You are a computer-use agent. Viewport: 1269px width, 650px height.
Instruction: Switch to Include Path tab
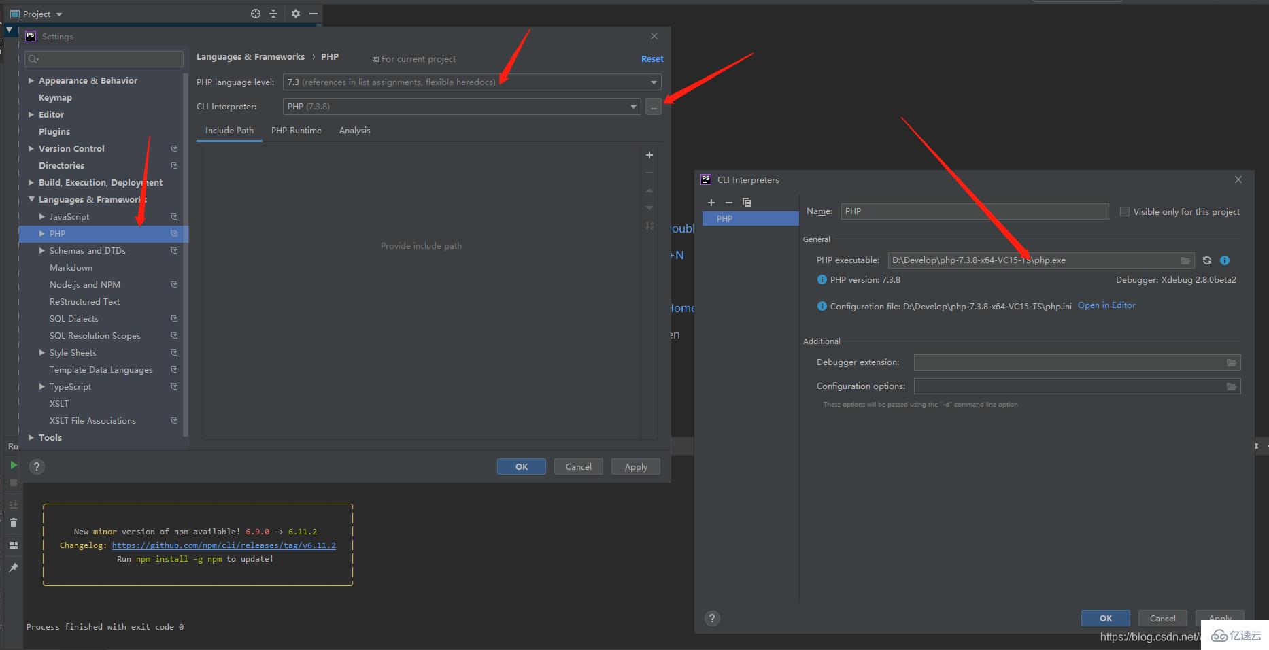(229, 130)
